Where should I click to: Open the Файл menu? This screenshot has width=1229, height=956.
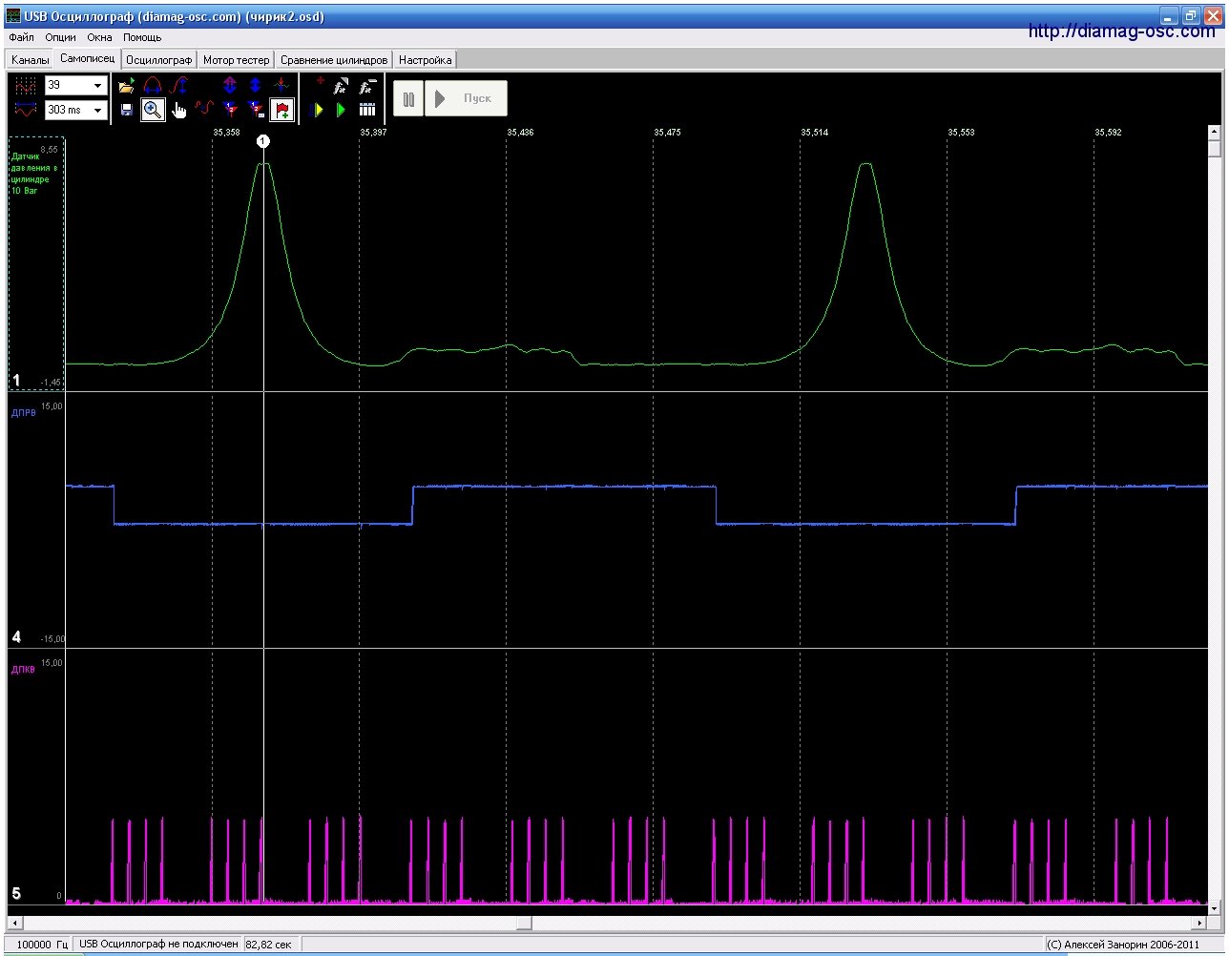pyautogui.click(x=21, y=37)
